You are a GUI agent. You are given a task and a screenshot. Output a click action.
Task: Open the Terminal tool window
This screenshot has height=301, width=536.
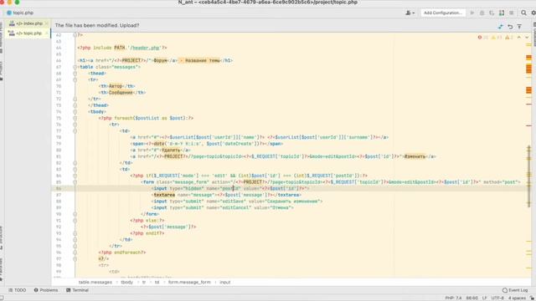[x=77, y=290]
